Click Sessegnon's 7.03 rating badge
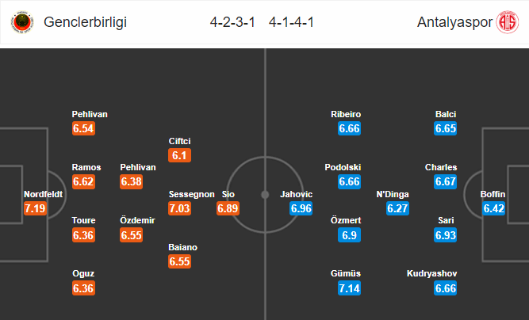529x320 pixels. point(179,208)
